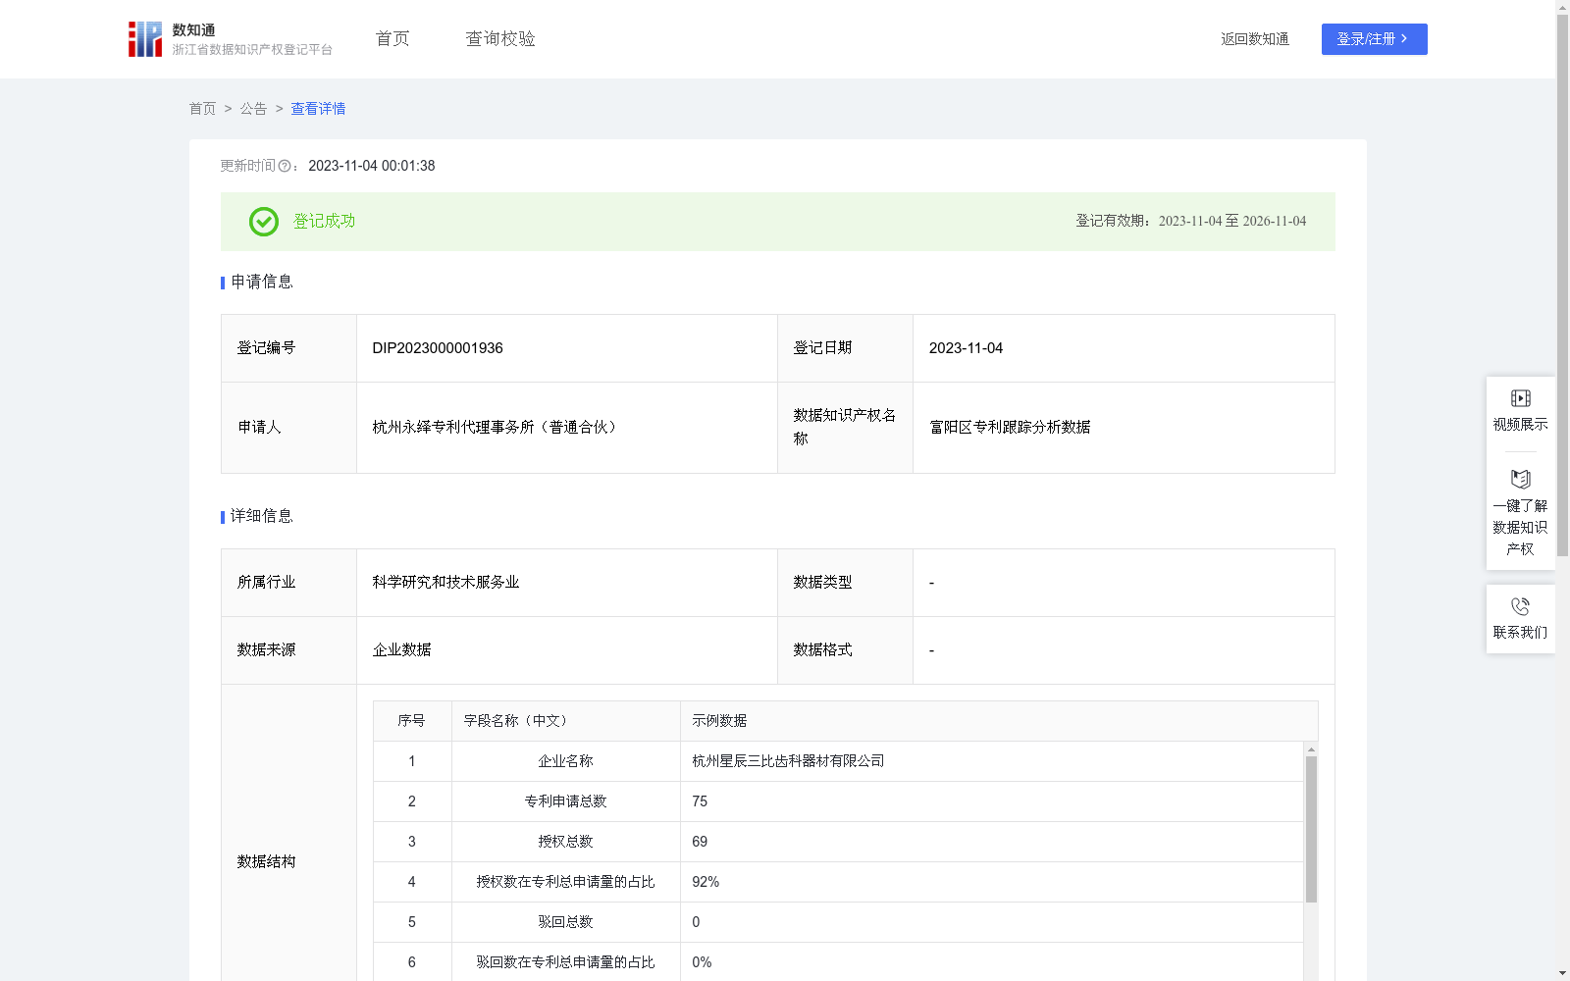The height and width of the screenshot is (981, 1570).
Task: Click the green 登记成功 checkmark icon
Action: point(264,222)
